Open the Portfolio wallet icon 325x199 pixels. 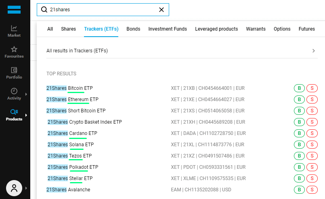click(14, 70)
